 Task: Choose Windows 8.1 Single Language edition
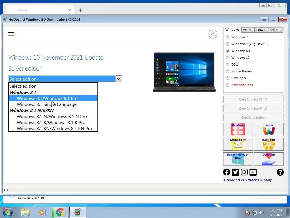(x=53, y=104)
